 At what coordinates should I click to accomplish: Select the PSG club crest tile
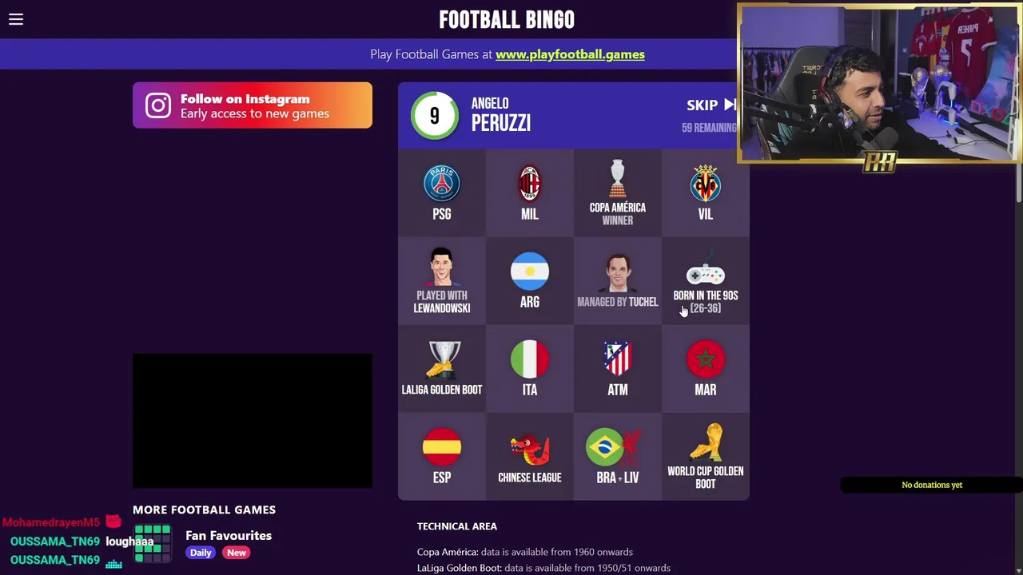(x=442, y=192)
